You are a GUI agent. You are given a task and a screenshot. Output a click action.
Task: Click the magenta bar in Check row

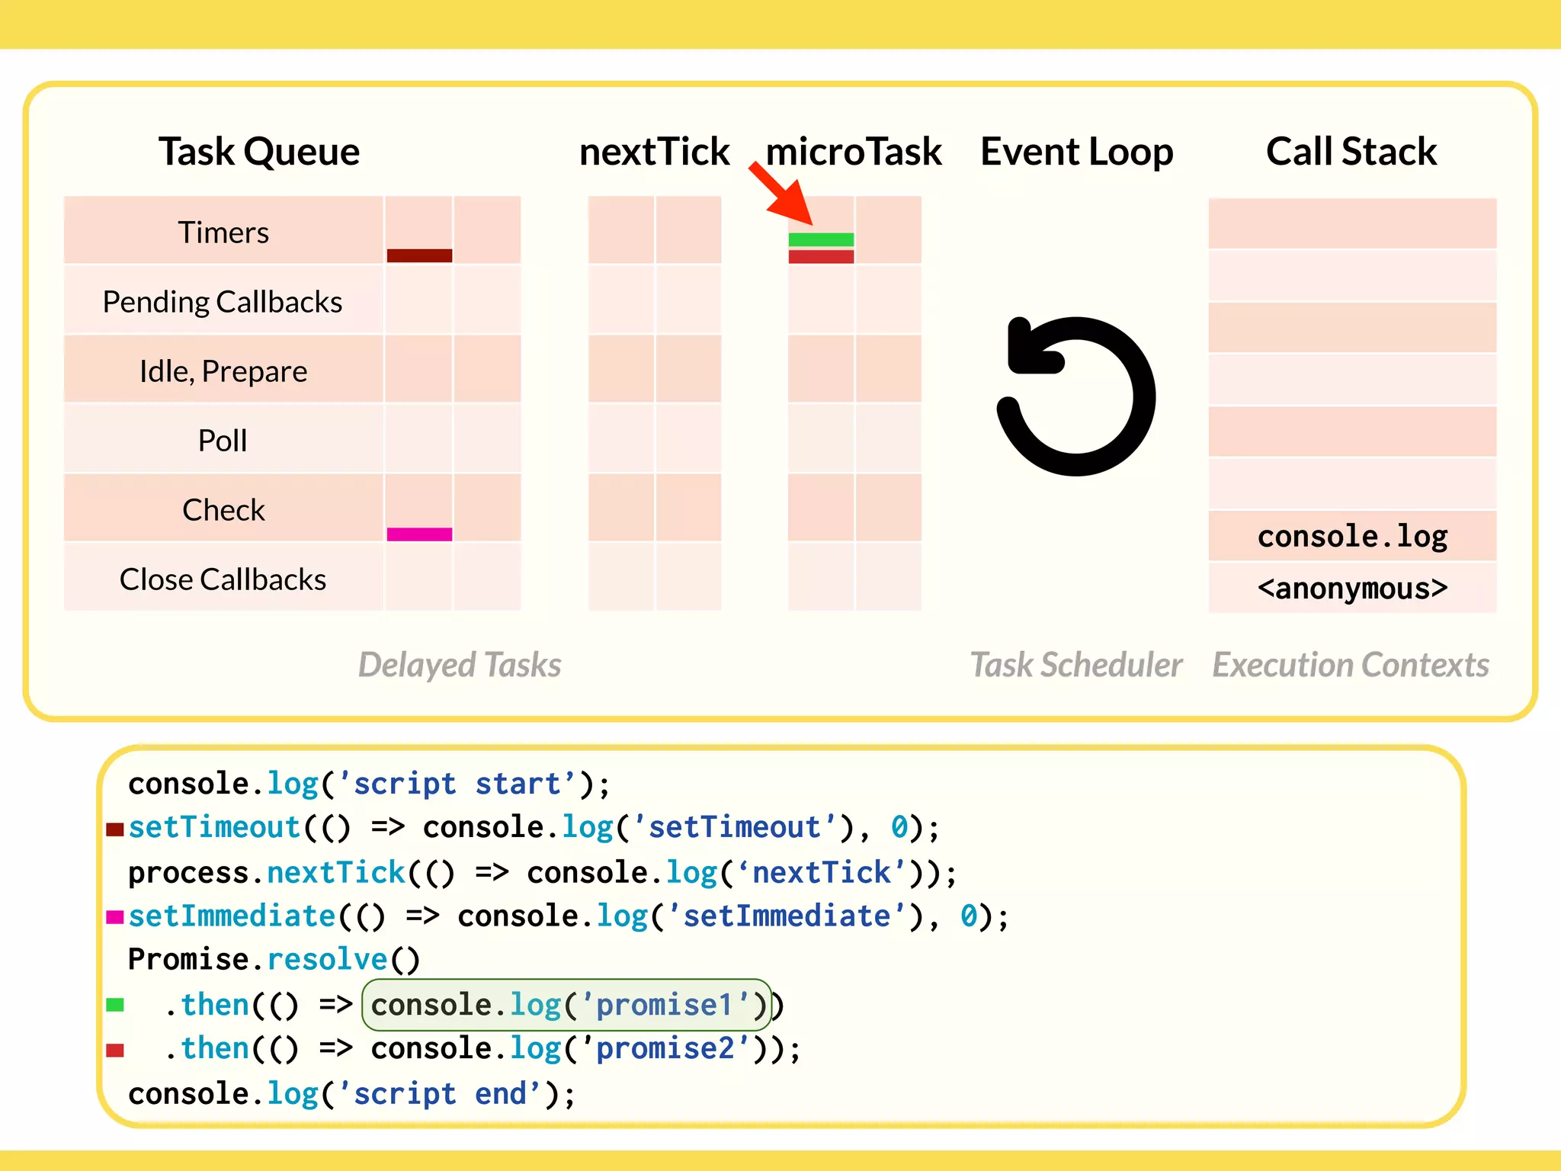(x=419, y=534)
